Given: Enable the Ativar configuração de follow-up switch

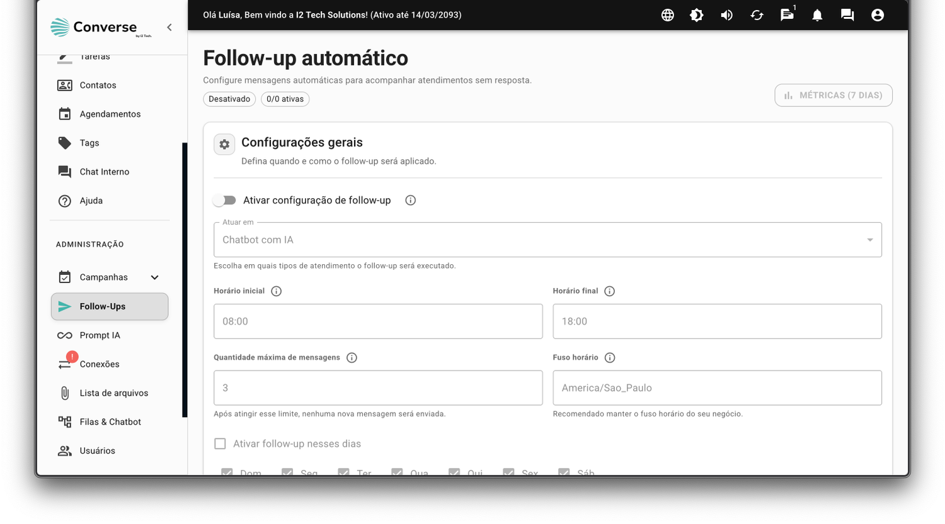Looking at the screenshot, I should pos(224,200).
